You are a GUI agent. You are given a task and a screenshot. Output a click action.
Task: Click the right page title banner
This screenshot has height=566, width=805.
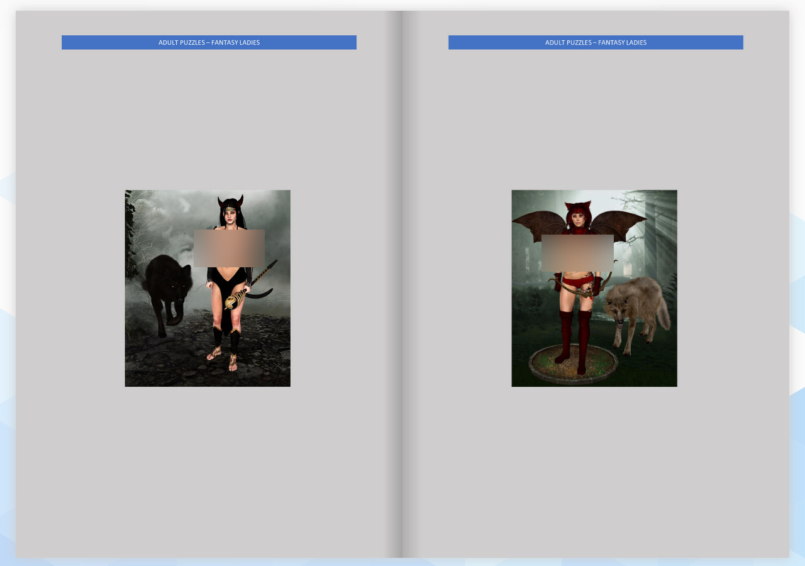pos(596,42)
